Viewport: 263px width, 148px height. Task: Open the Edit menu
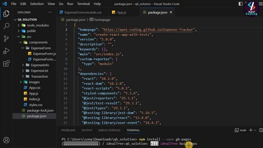pyautogui.click(x=23, y=4)
